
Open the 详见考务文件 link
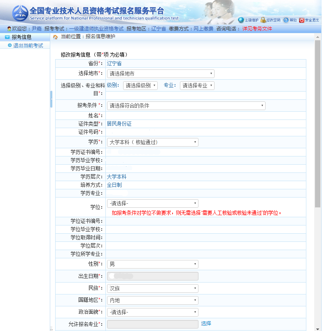[x=257, y=29]
